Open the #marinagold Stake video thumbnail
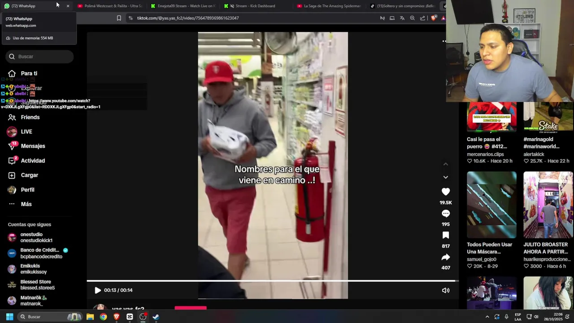Viewport: 574px width, 323px height. pos(548,117)
